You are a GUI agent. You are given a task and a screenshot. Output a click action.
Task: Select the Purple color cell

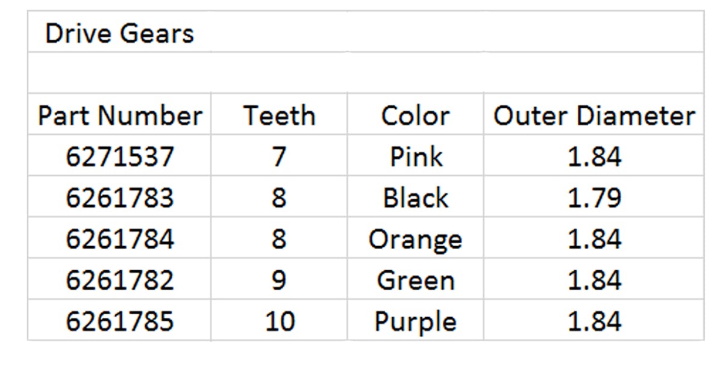(x=415, y=321)
